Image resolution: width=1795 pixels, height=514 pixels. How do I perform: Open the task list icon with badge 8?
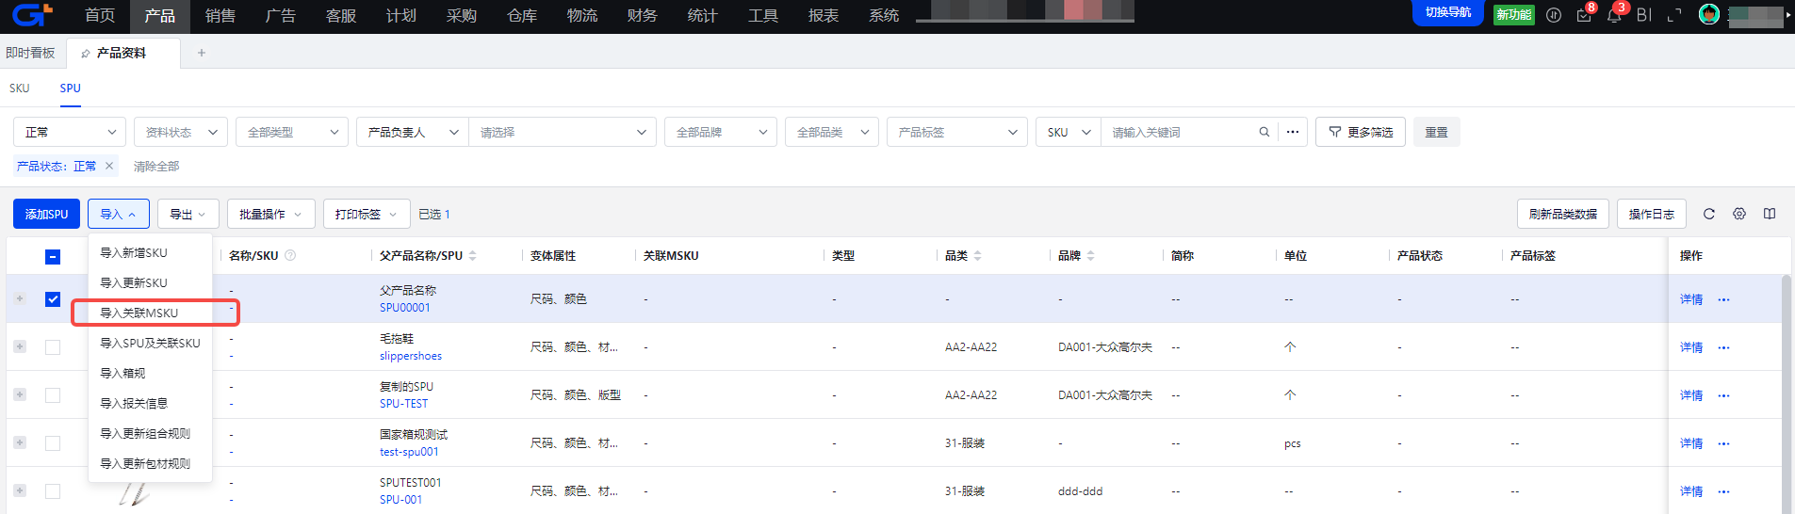pyautogui.click(x=1584, y=15)
